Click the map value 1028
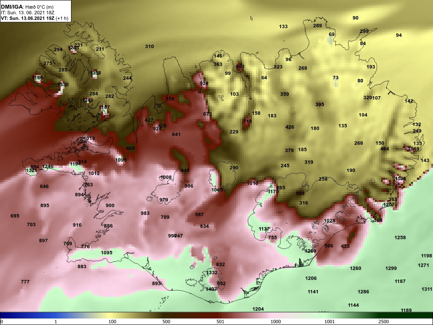The image size is (433, 325). (x=330, y=221)
